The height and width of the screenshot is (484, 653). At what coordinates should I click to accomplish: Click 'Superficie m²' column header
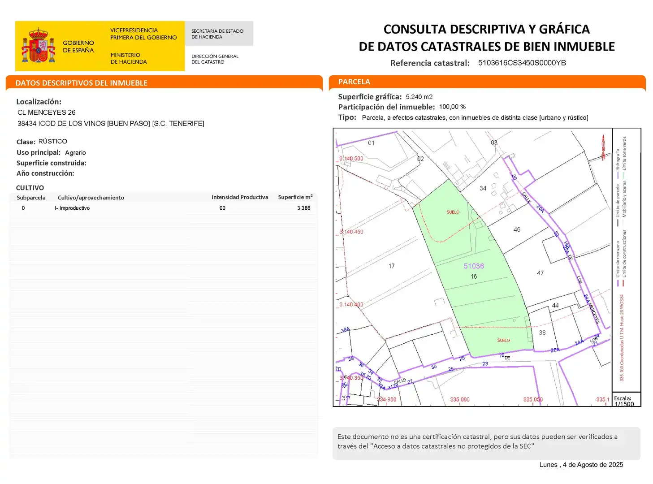(295, 197)
